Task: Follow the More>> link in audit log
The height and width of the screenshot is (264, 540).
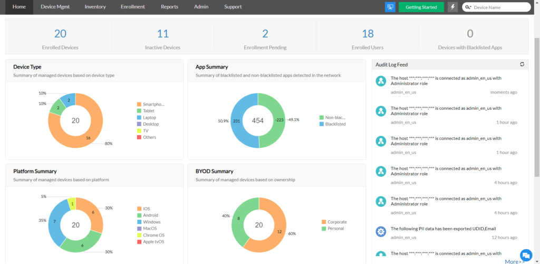Action: pyautogui.click(x=514, y=261)
